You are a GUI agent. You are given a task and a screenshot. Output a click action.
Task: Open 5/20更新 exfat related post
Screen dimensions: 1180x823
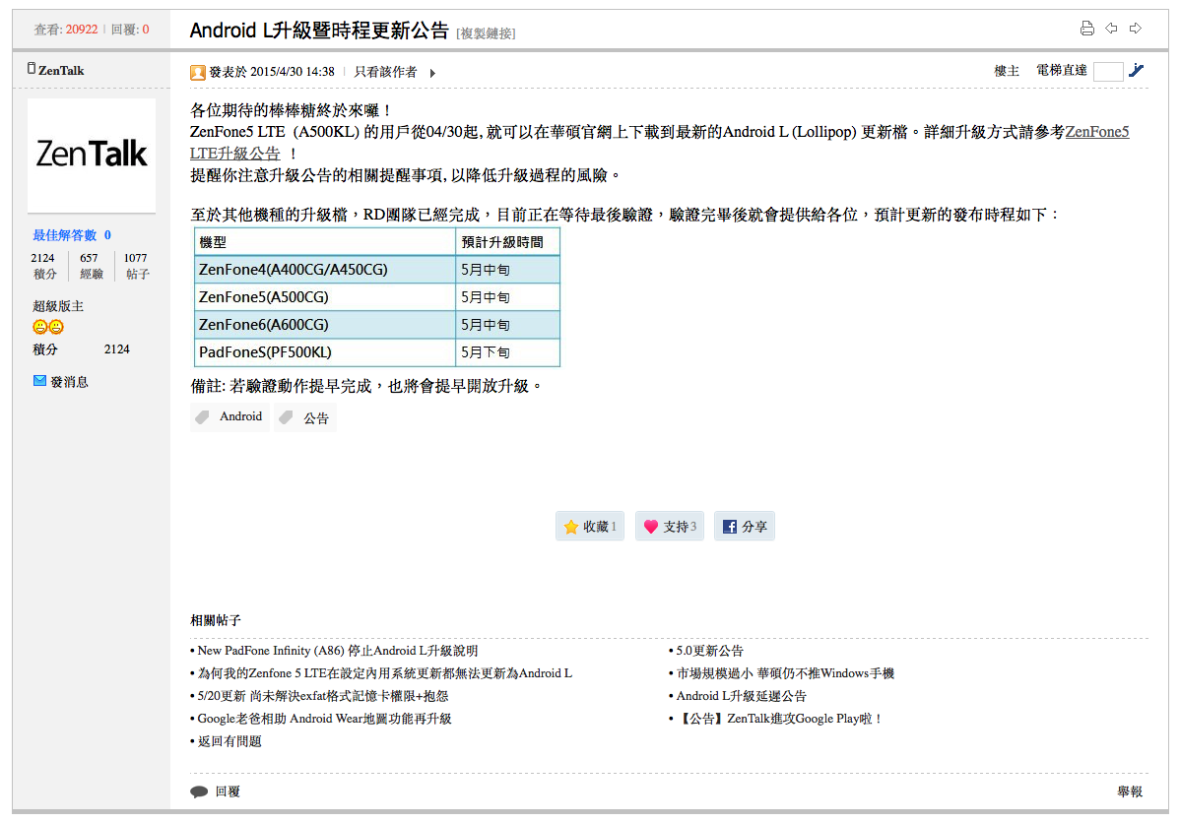tap(323, 696)
